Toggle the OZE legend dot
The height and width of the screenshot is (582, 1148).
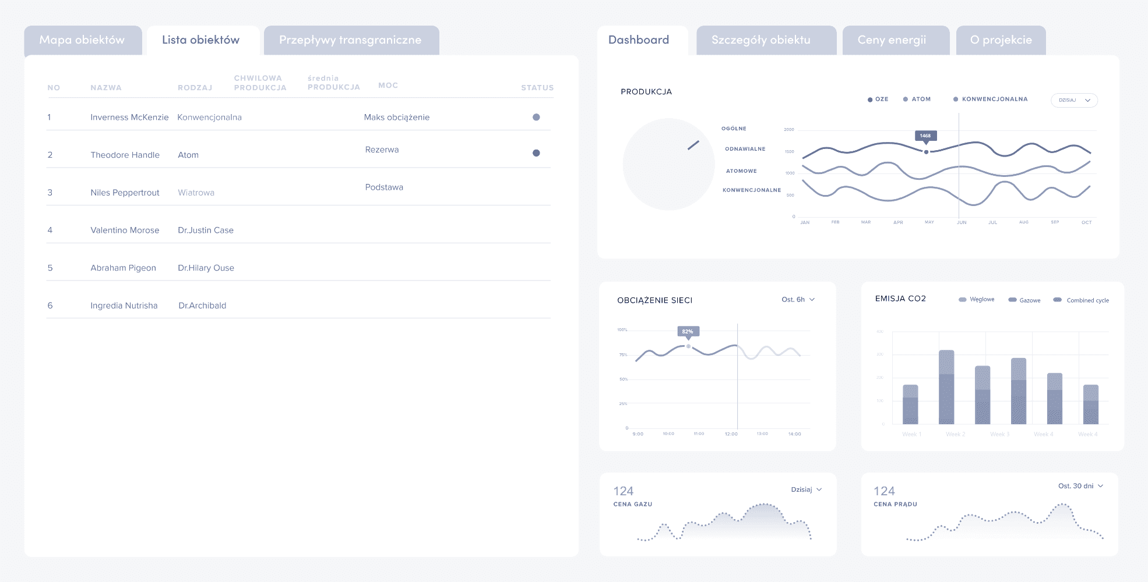870,100
